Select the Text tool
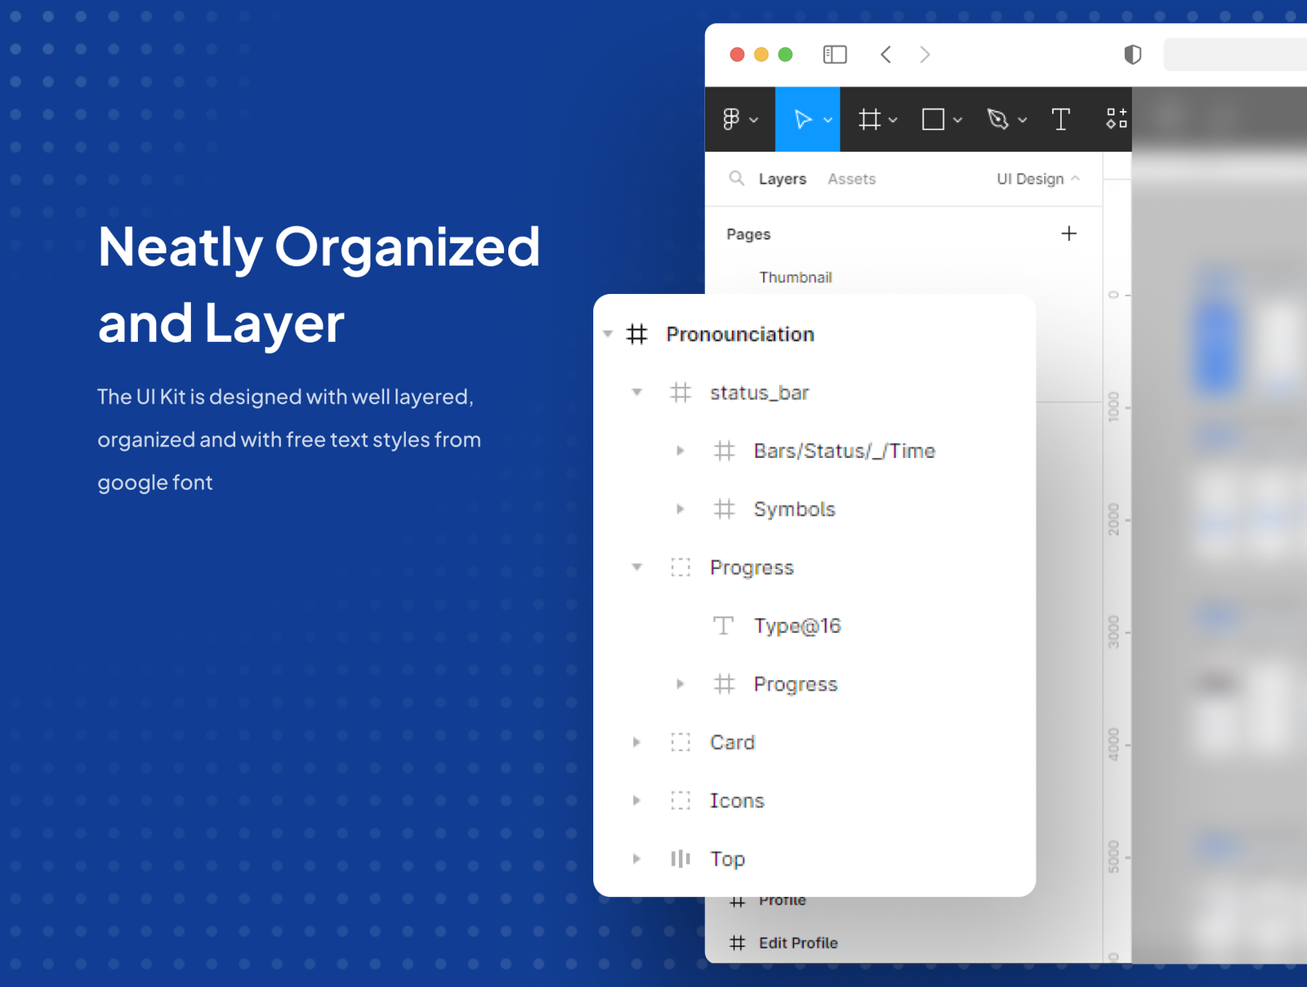The image size is (1307, 987). pyautogui.click(x=1060, y=119)
